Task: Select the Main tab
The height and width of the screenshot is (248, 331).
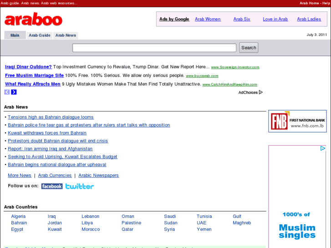Action: coord(15,35)
